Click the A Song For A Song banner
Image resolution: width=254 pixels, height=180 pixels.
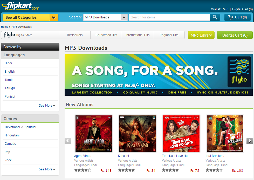tap(159, 75)
